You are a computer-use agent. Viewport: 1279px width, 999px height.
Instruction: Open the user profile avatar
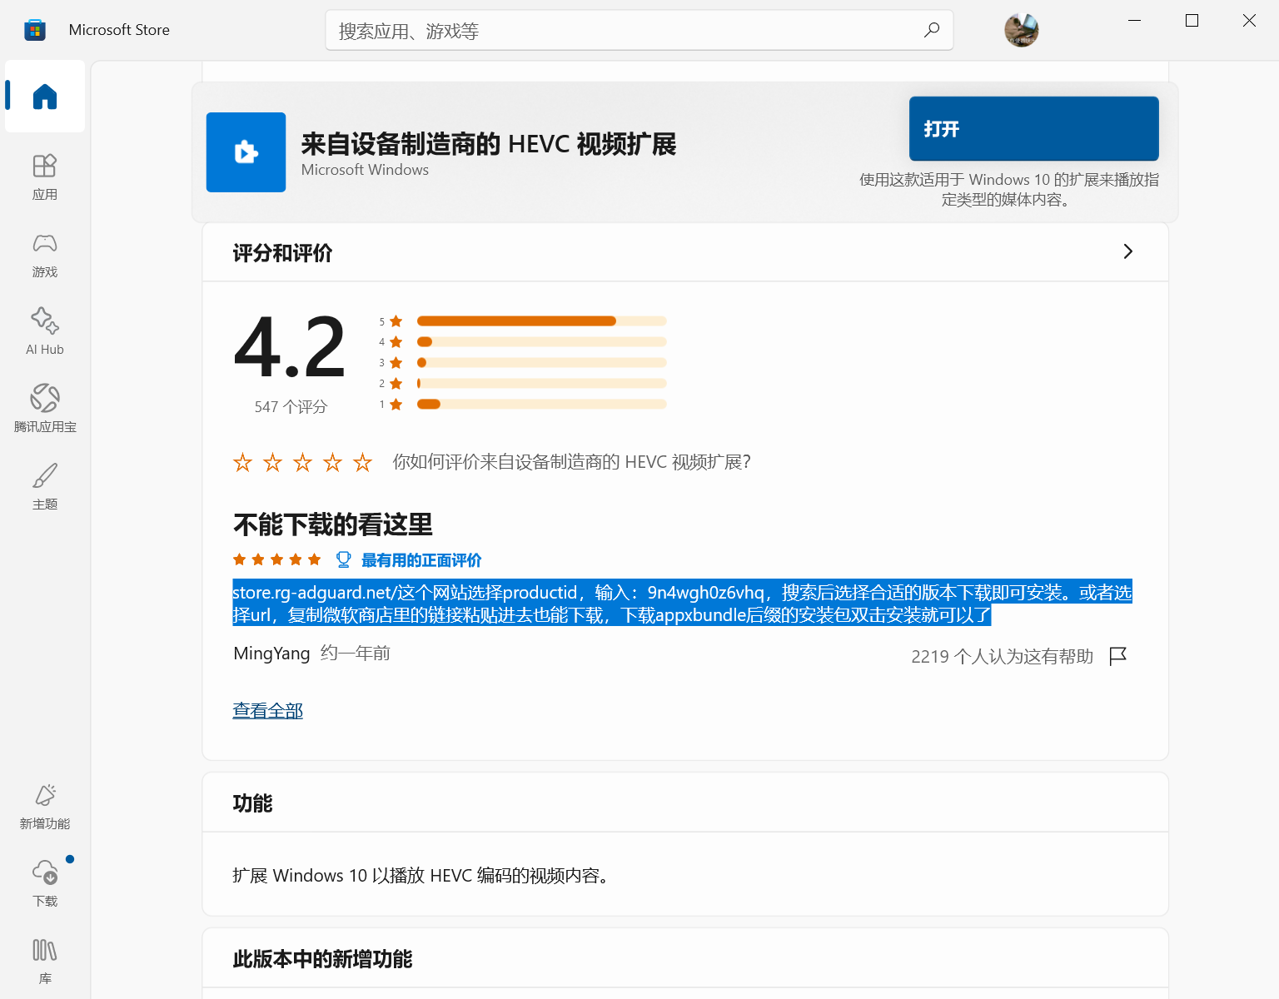click(x=1021, y=31)
